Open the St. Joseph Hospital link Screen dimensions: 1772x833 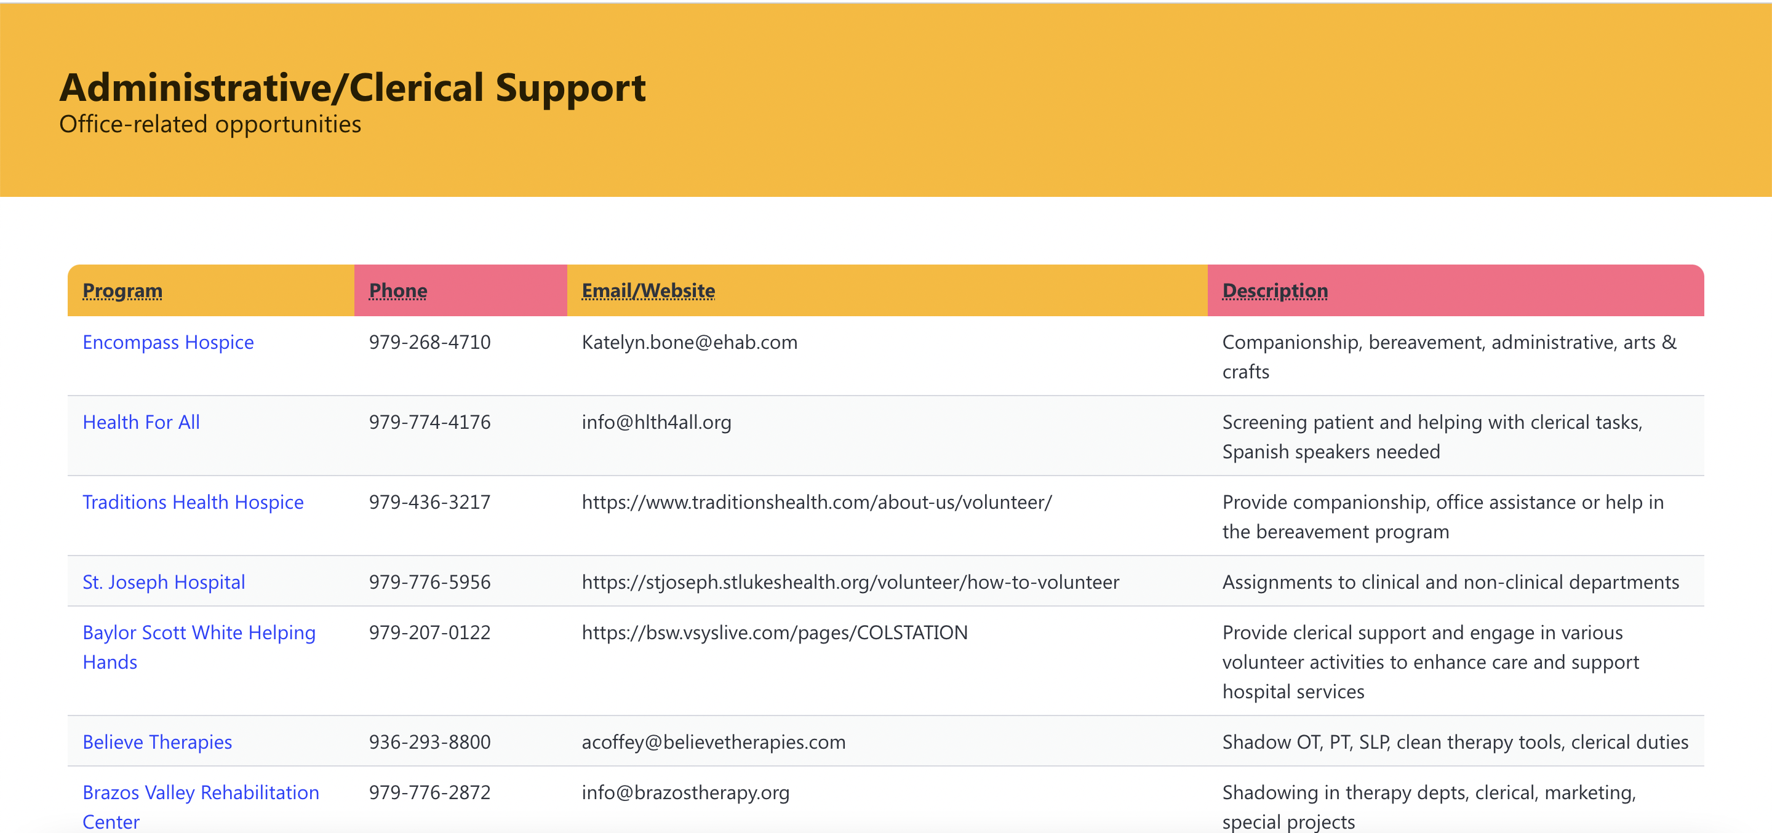pos(164,582)
